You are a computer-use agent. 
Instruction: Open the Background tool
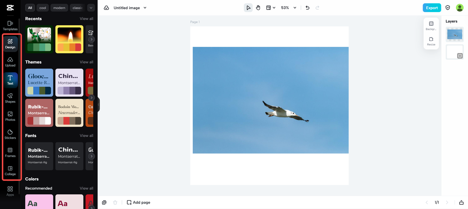click(431, 26)
